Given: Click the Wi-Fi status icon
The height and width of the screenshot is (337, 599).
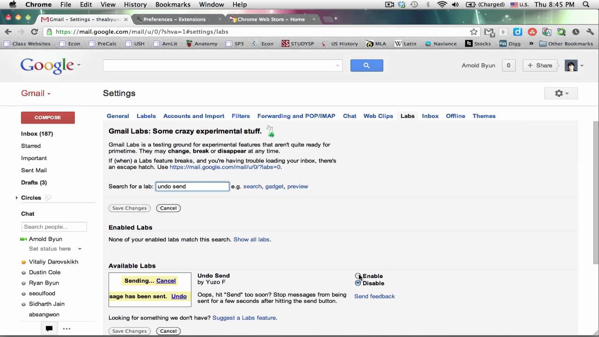Looking at the screenshot, I should (442, 5).
